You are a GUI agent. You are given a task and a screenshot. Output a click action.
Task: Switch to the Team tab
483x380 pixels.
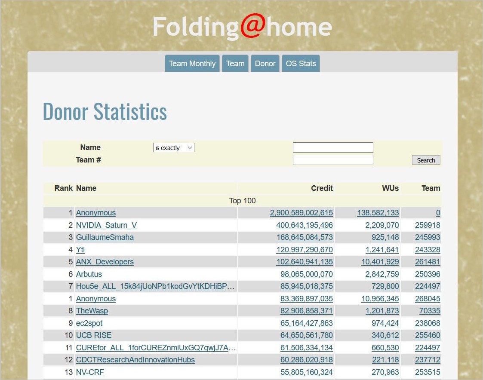235,64
